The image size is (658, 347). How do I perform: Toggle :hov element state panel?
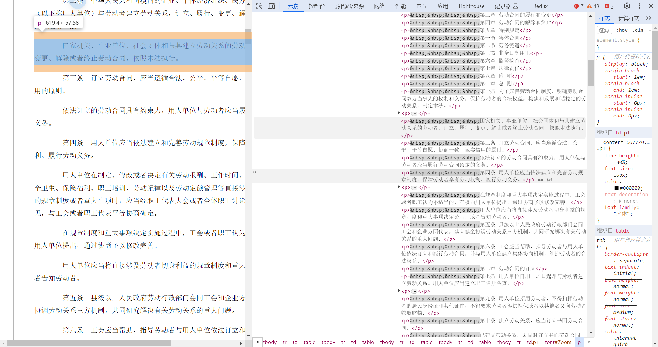click(622, 30)
